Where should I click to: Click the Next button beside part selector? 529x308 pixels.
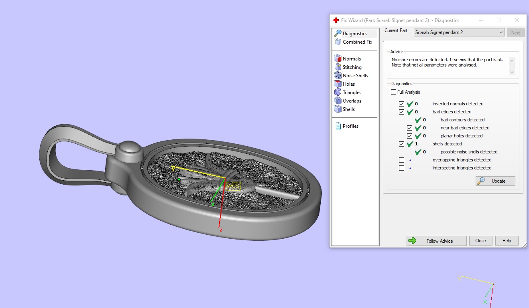(515, 33)
